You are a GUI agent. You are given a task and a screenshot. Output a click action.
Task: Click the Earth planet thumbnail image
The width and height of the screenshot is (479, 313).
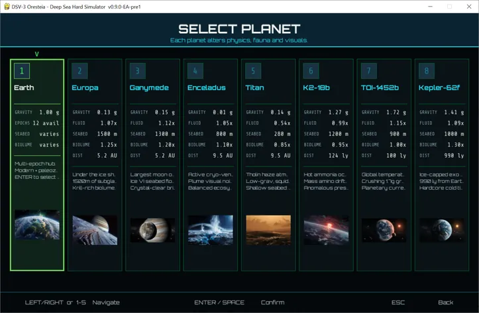[x=37, y=225]
